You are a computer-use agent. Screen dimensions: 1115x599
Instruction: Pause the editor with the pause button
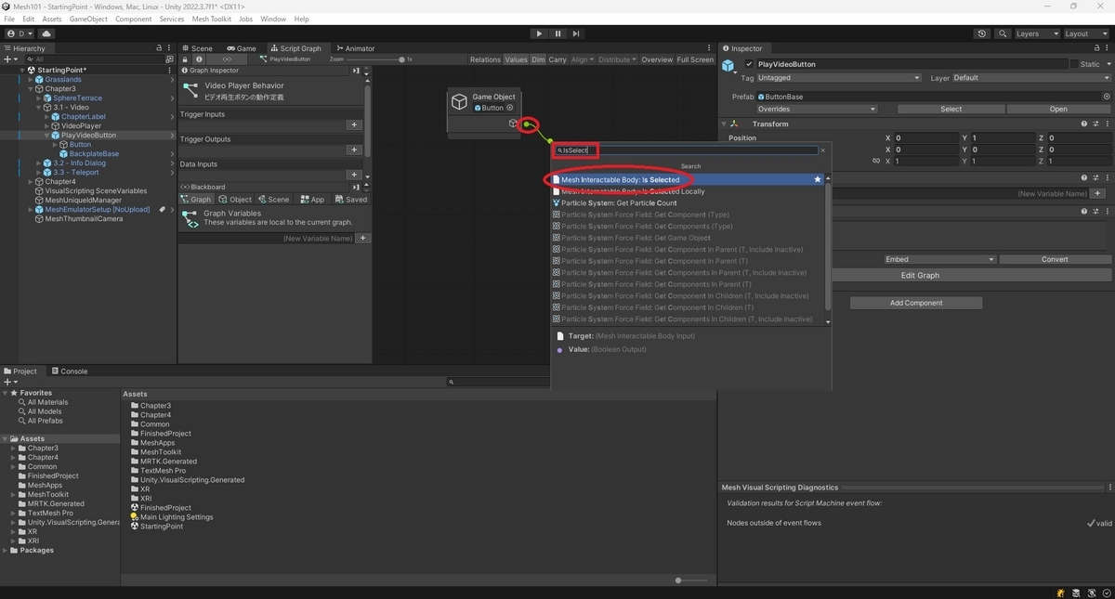pos(557,33)
